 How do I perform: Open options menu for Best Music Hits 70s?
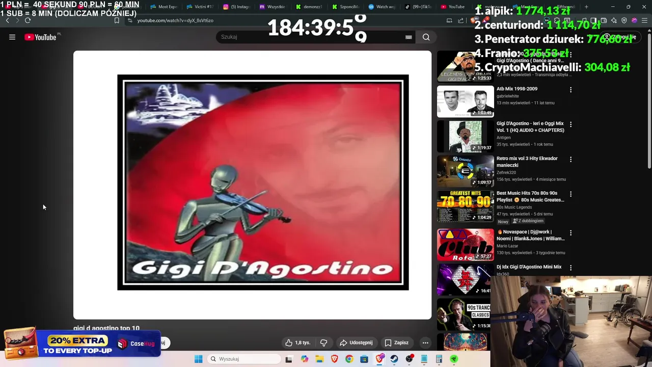(x=570, y=194)
